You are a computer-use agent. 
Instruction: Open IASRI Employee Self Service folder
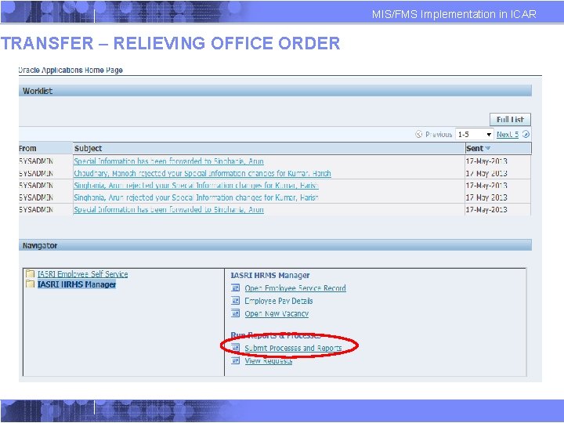[x=83, y=274]
